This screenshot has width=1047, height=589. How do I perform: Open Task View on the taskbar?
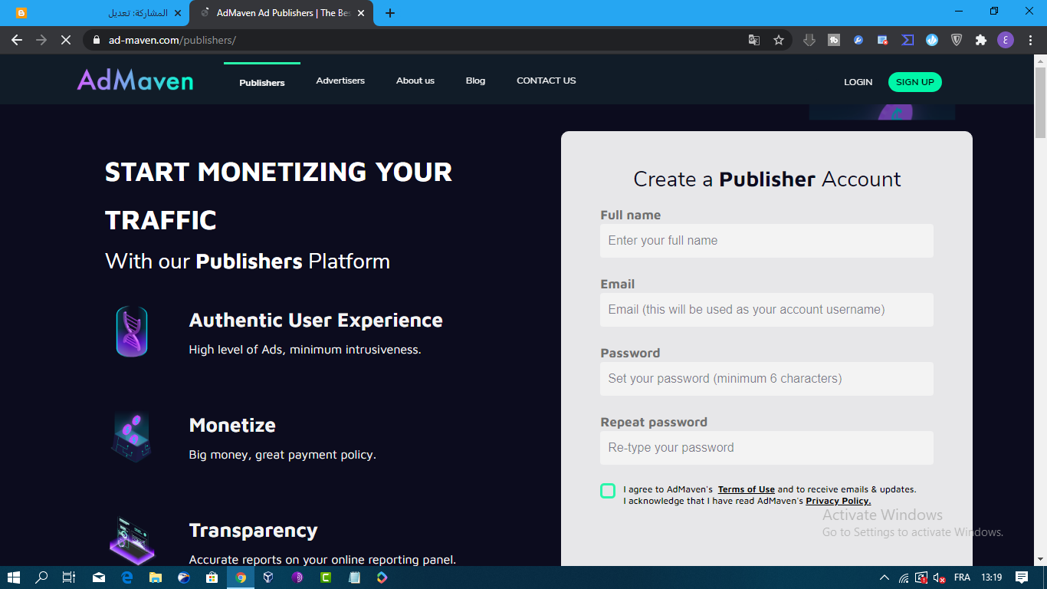pos(69,577)
